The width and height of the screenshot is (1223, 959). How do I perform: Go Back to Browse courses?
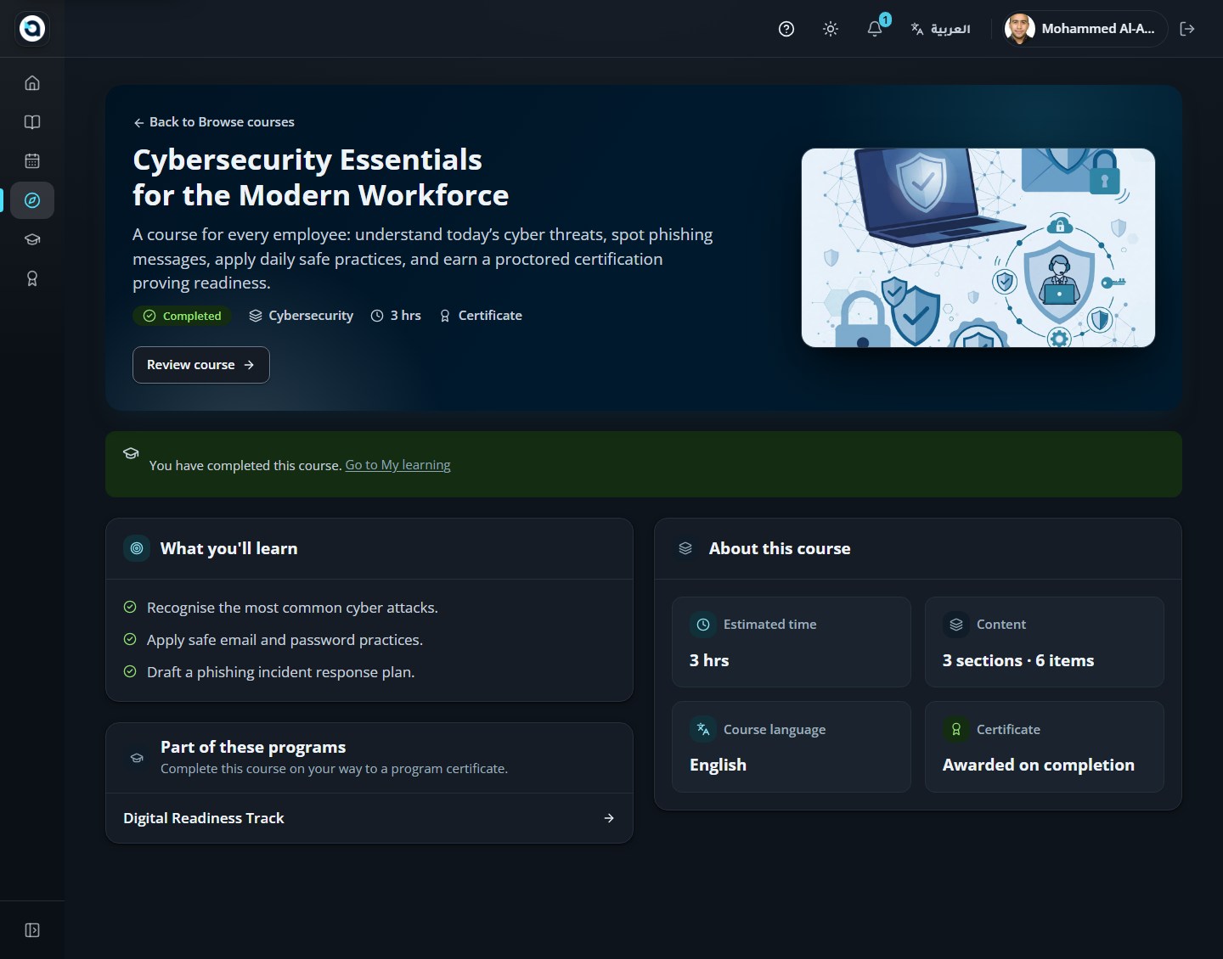point(214,122)
